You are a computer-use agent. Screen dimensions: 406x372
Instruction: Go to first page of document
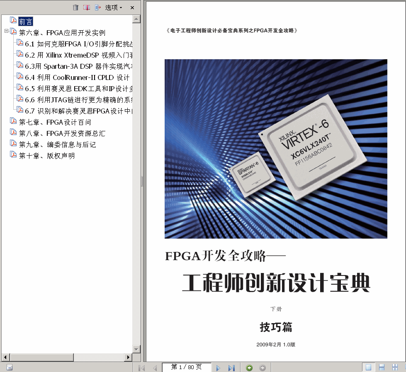click(142, 367)
